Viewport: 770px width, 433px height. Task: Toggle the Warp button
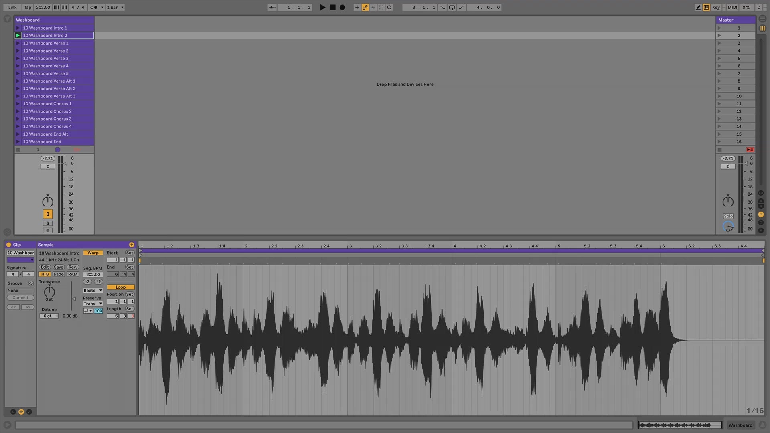93,253
